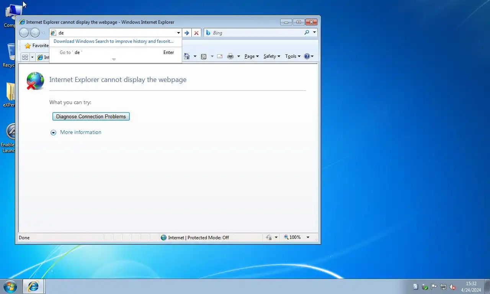This screenshot has width=490, height=294.
Task: Click Internet Explorer taskbar button
Action: [34, 286]
